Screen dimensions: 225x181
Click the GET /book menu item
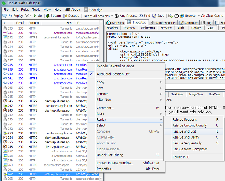click(72, 10)
